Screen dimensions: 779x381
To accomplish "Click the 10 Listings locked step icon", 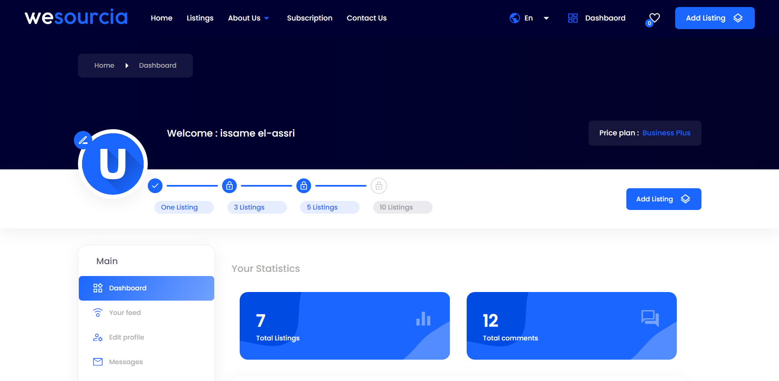I will (x=379, y=186).
